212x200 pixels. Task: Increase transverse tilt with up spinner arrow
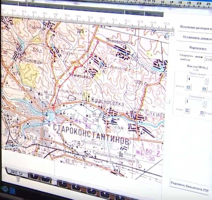point(204,102)
